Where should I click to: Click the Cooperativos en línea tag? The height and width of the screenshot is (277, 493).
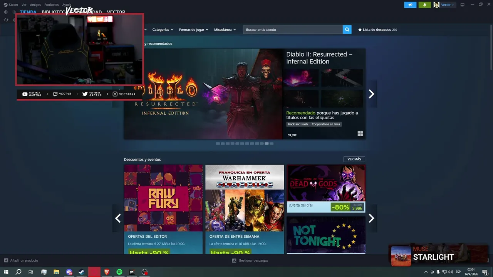coord(326,124)
